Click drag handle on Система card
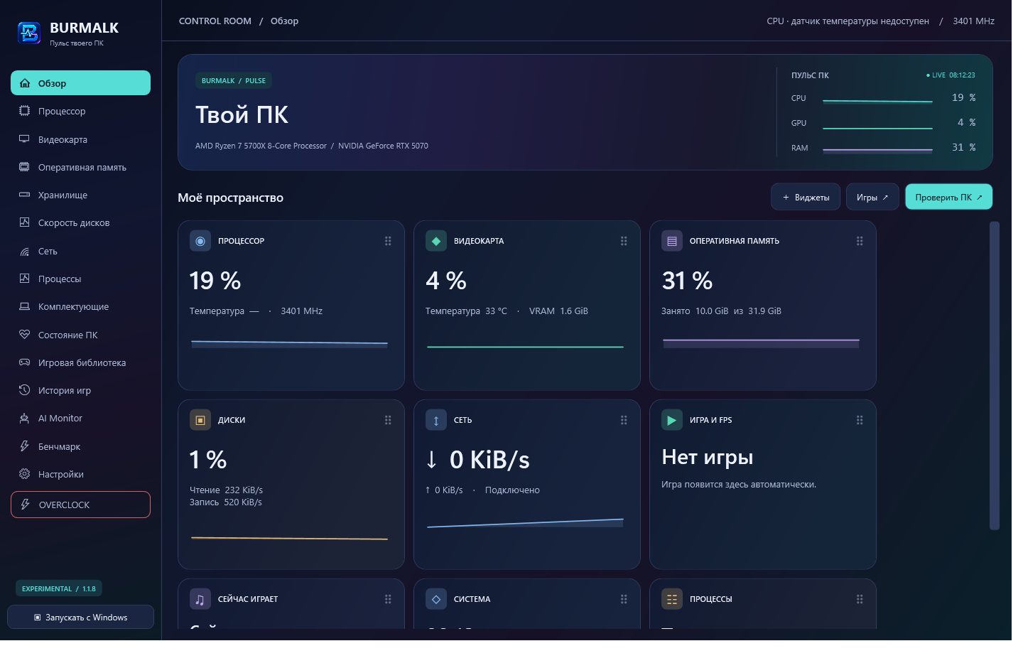 (624, 599)
